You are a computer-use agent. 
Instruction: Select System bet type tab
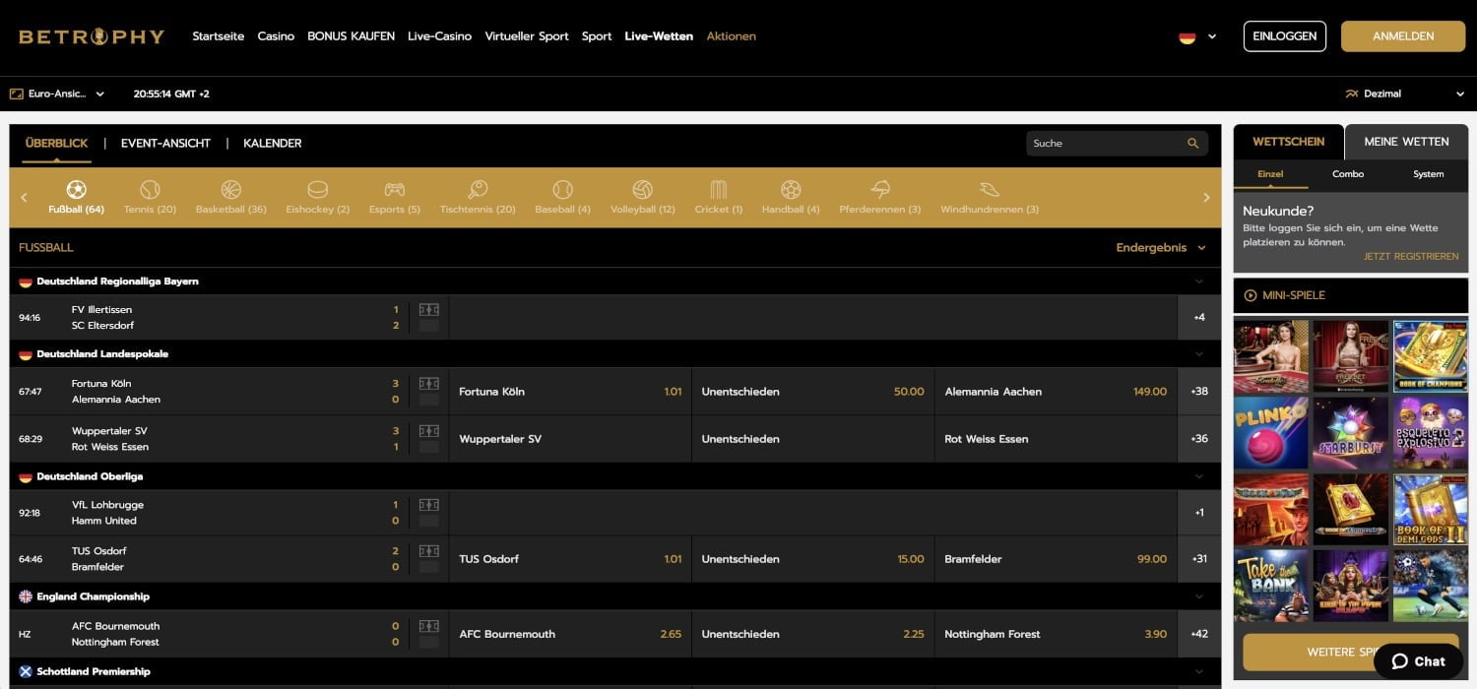1428,174
